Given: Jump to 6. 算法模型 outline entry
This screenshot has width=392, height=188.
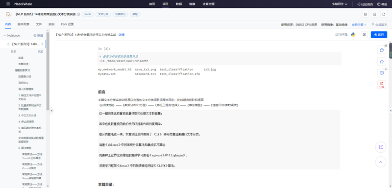Looking at the screenshot, I should [25, 148].
